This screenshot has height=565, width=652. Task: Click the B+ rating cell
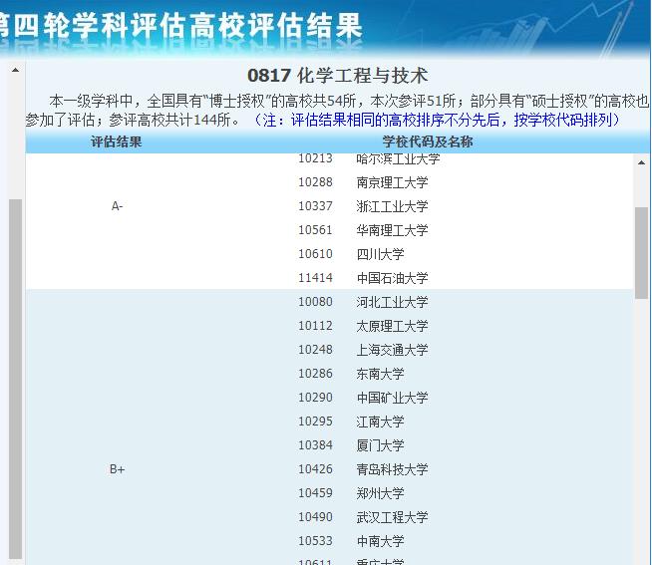coord(117,469)
